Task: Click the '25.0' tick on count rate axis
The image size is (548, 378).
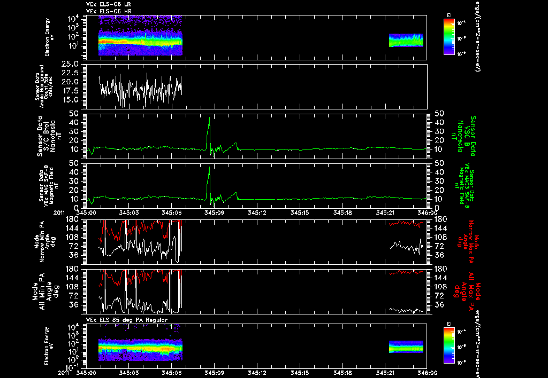Action: click(70, 64)
